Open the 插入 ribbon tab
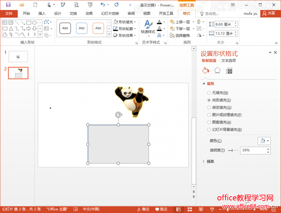Viewport: 281px width, 213px height. (x=42, y=13)
